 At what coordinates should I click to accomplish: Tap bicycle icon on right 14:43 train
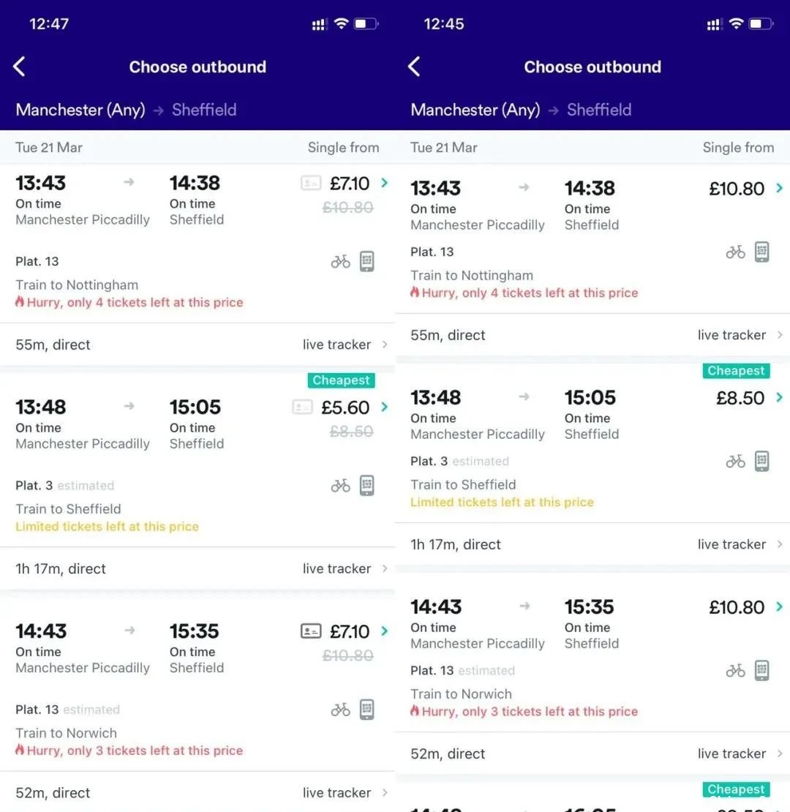[736, 671]
